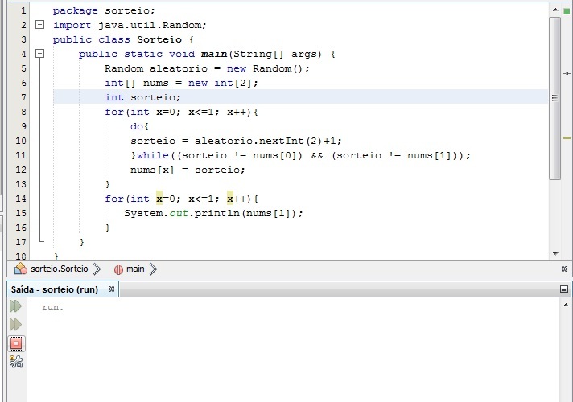Switch to Saída - sorteio (run) tab
Viewport: 573px width, 402px height.
pyautogui.click(x=55, y=289)
